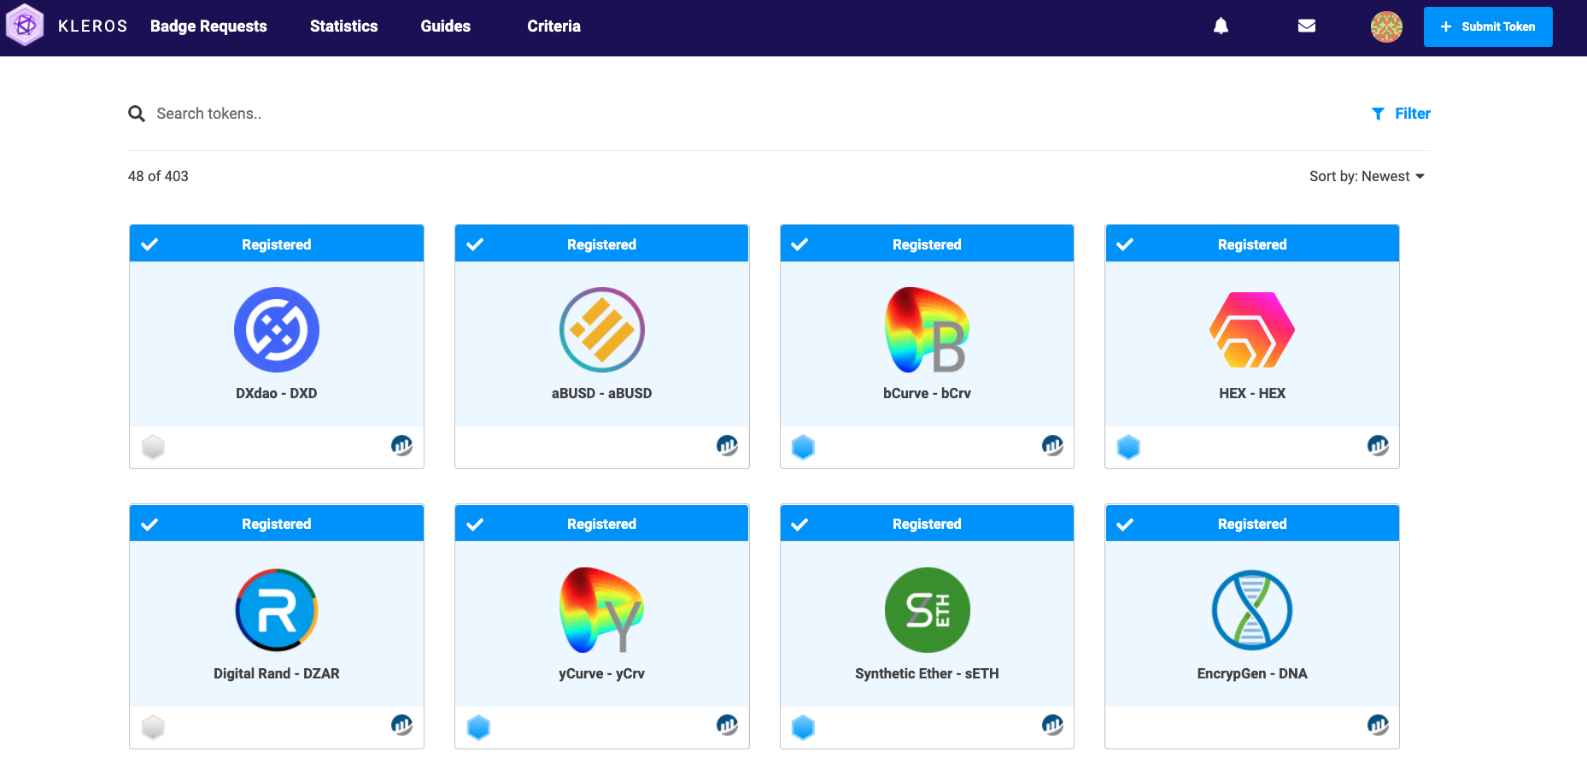Image resolution: width=1587 pixels, height=769 pixels.
Task: Click the Synthetic Ether sETH logo
Action: [x=927, y=610]
